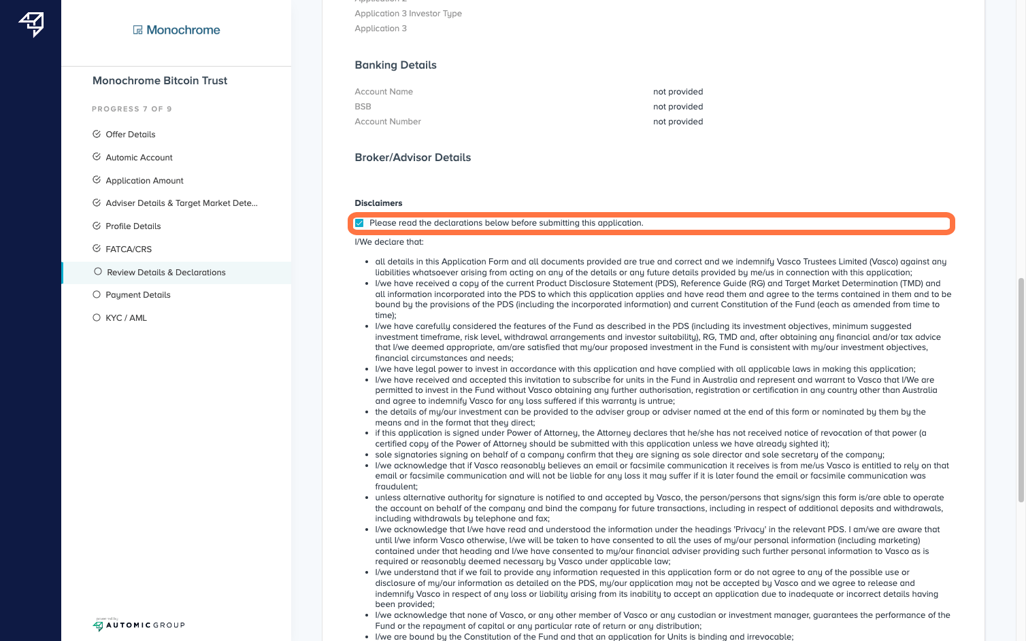Go to the Payment Details step
The image size is (1026, 641).
point(138,295)
